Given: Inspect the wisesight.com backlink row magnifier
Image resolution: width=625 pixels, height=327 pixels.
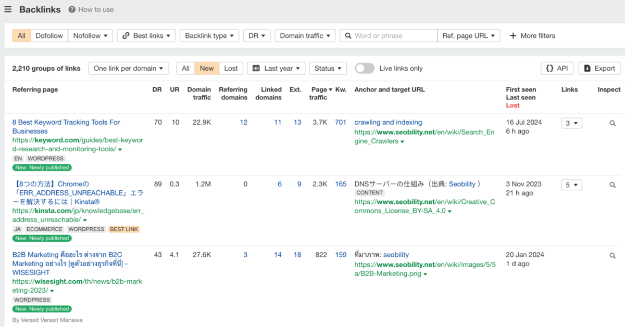Looking at the screenshot, I should tap(612, 255).
